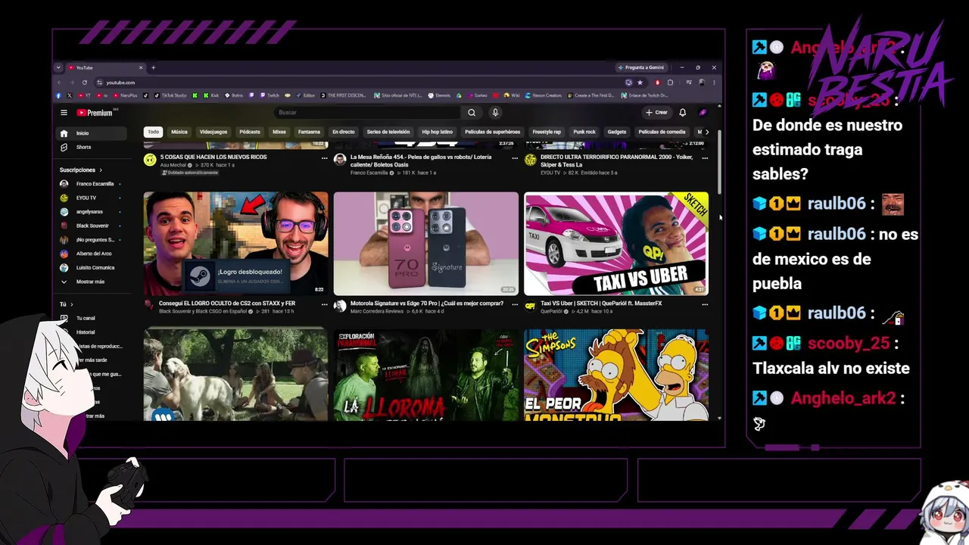Reload the page in the browser

(x=85, y=82)
